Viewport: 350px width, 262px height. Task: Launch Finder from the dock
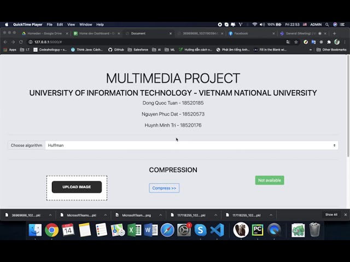35,230
